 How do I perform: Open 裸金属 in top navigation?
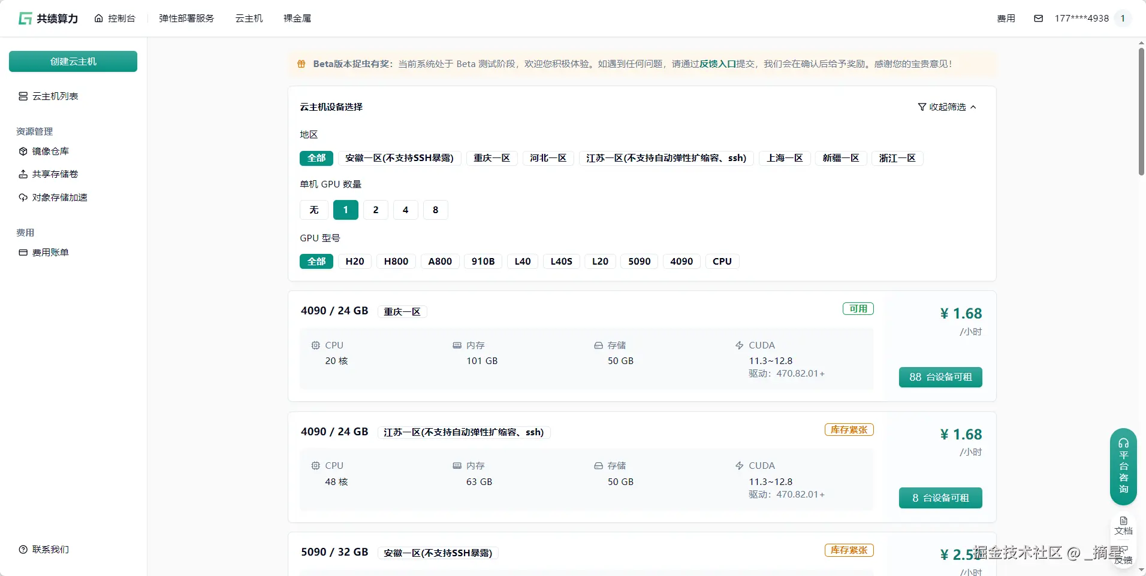(297, 19)
